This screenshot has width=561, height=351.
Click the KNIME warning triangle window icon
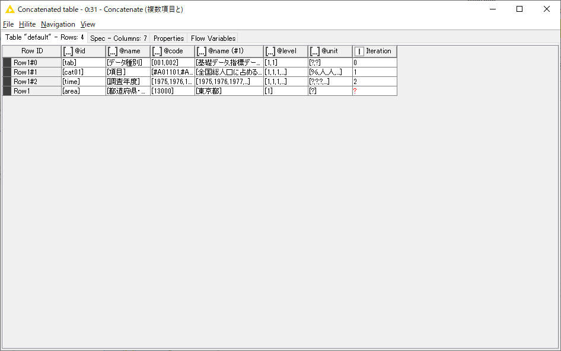tap(10, 9)
